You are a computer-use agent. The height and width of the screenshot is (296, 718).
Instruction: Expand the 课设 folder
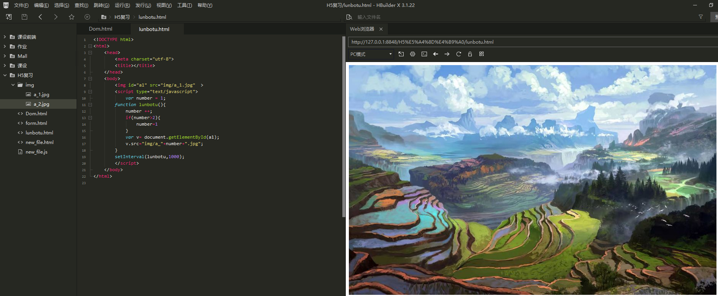[x=5, y=65]
